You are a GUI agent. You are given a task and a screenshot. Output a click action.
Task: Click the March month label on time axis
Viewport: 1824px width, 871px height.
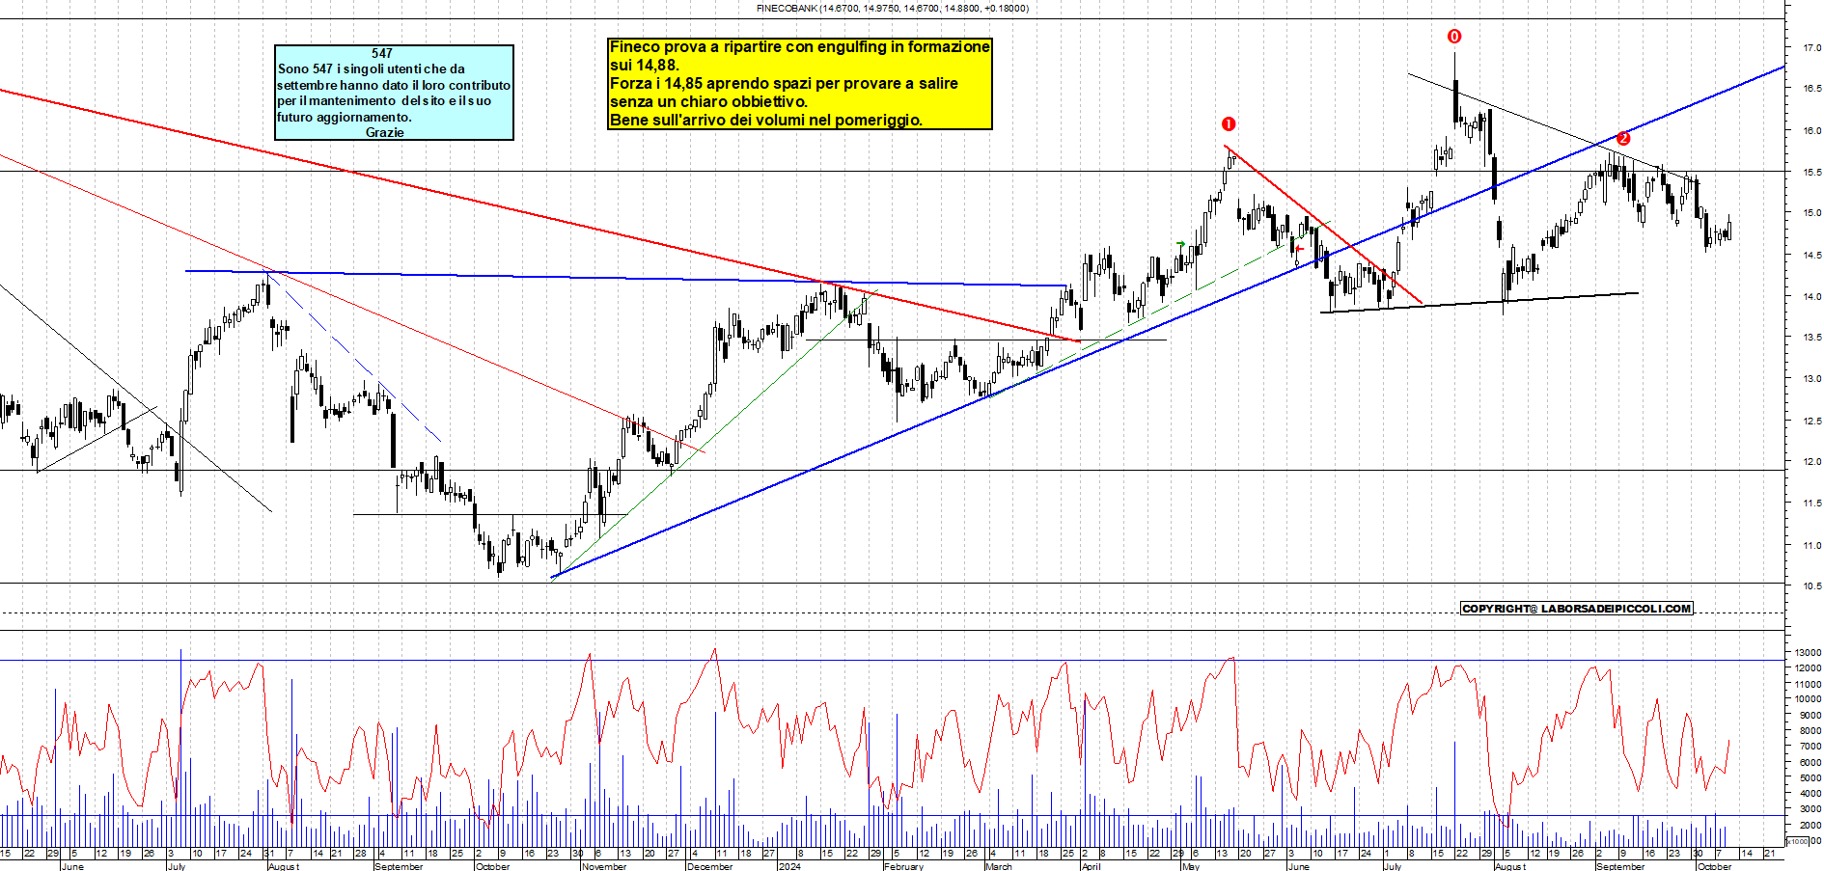point(999,866)
